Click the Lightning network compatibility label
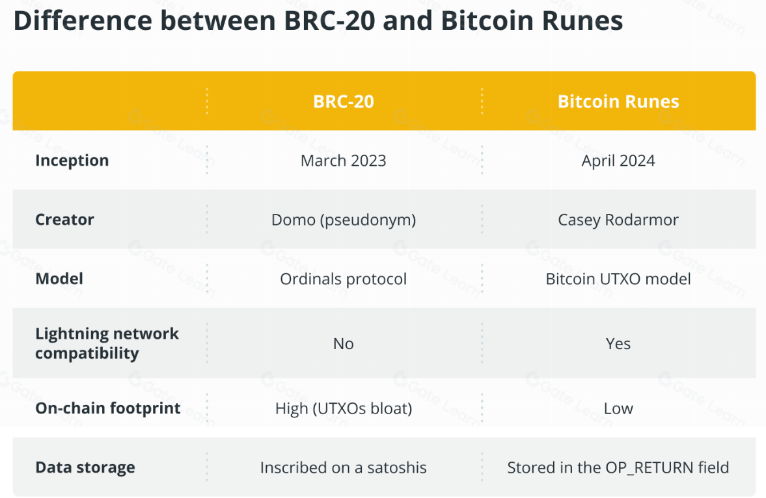Viewport: 766px width, 498px height. pos(107,343)
